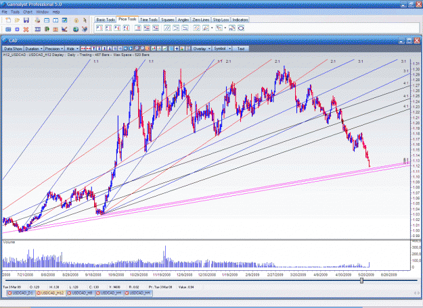This screenshot has width=423, height=308.
Task: Click the 7/21/2008 date on time axis
Action: tap(25, 275)
